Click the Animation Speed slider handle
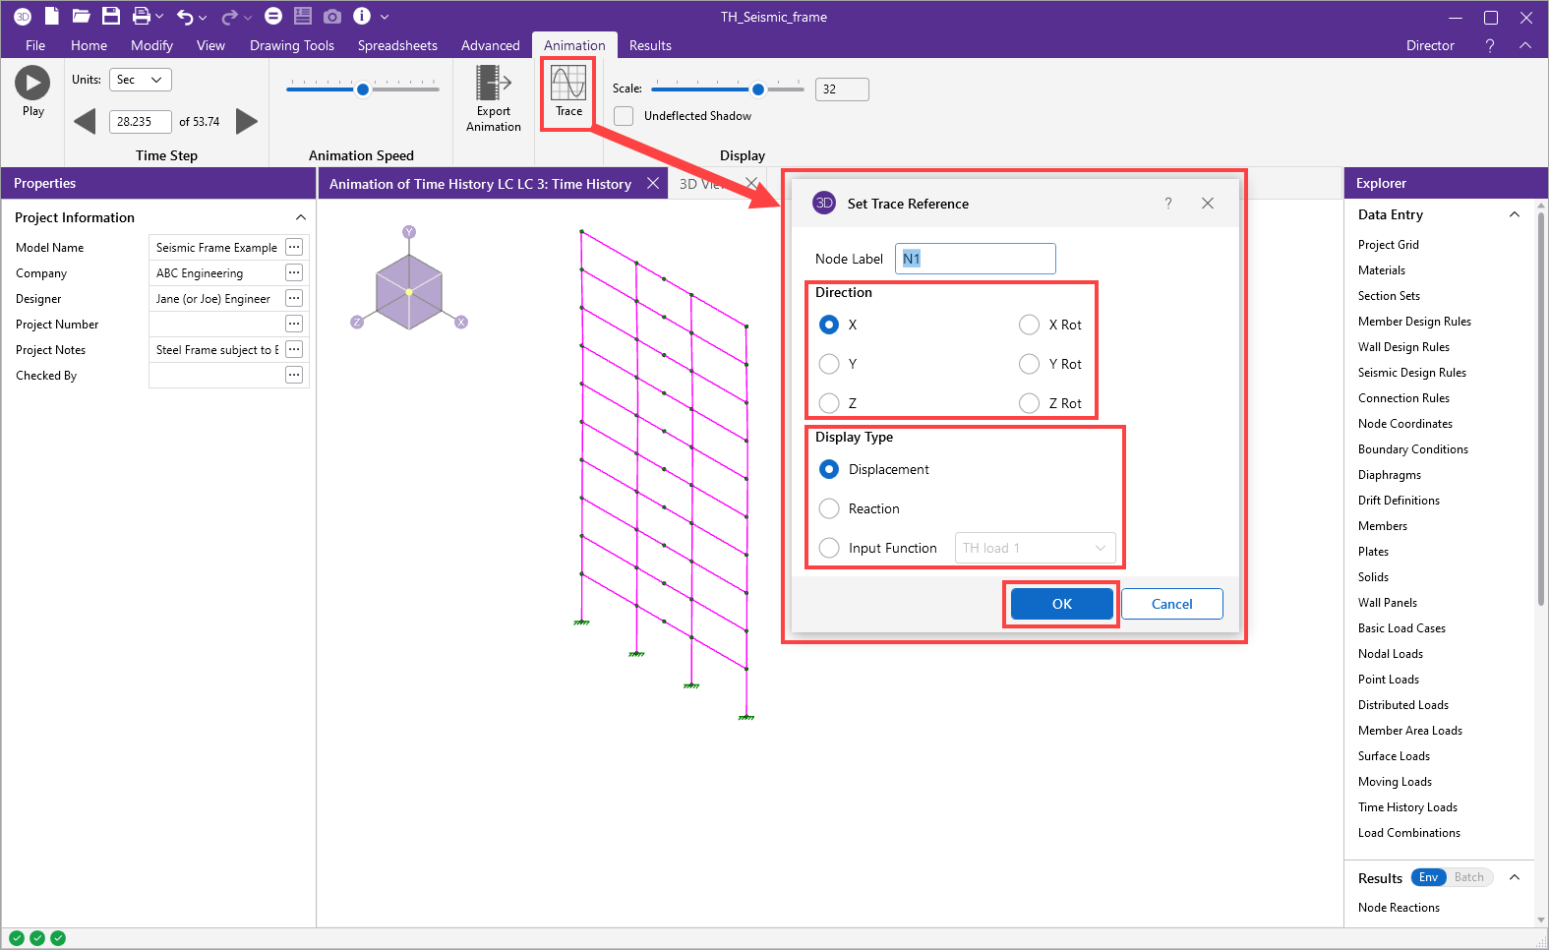1549x950 pixels. pos(363,89)
